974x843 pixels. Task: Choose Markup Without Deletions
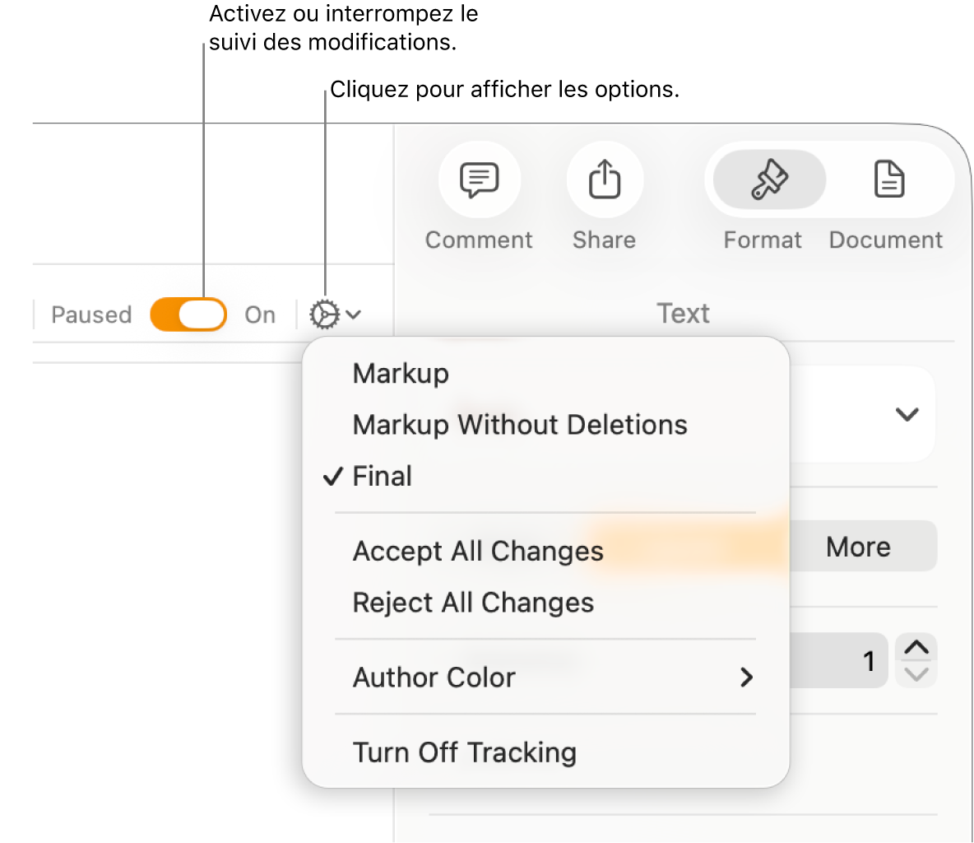pos(520,425)
